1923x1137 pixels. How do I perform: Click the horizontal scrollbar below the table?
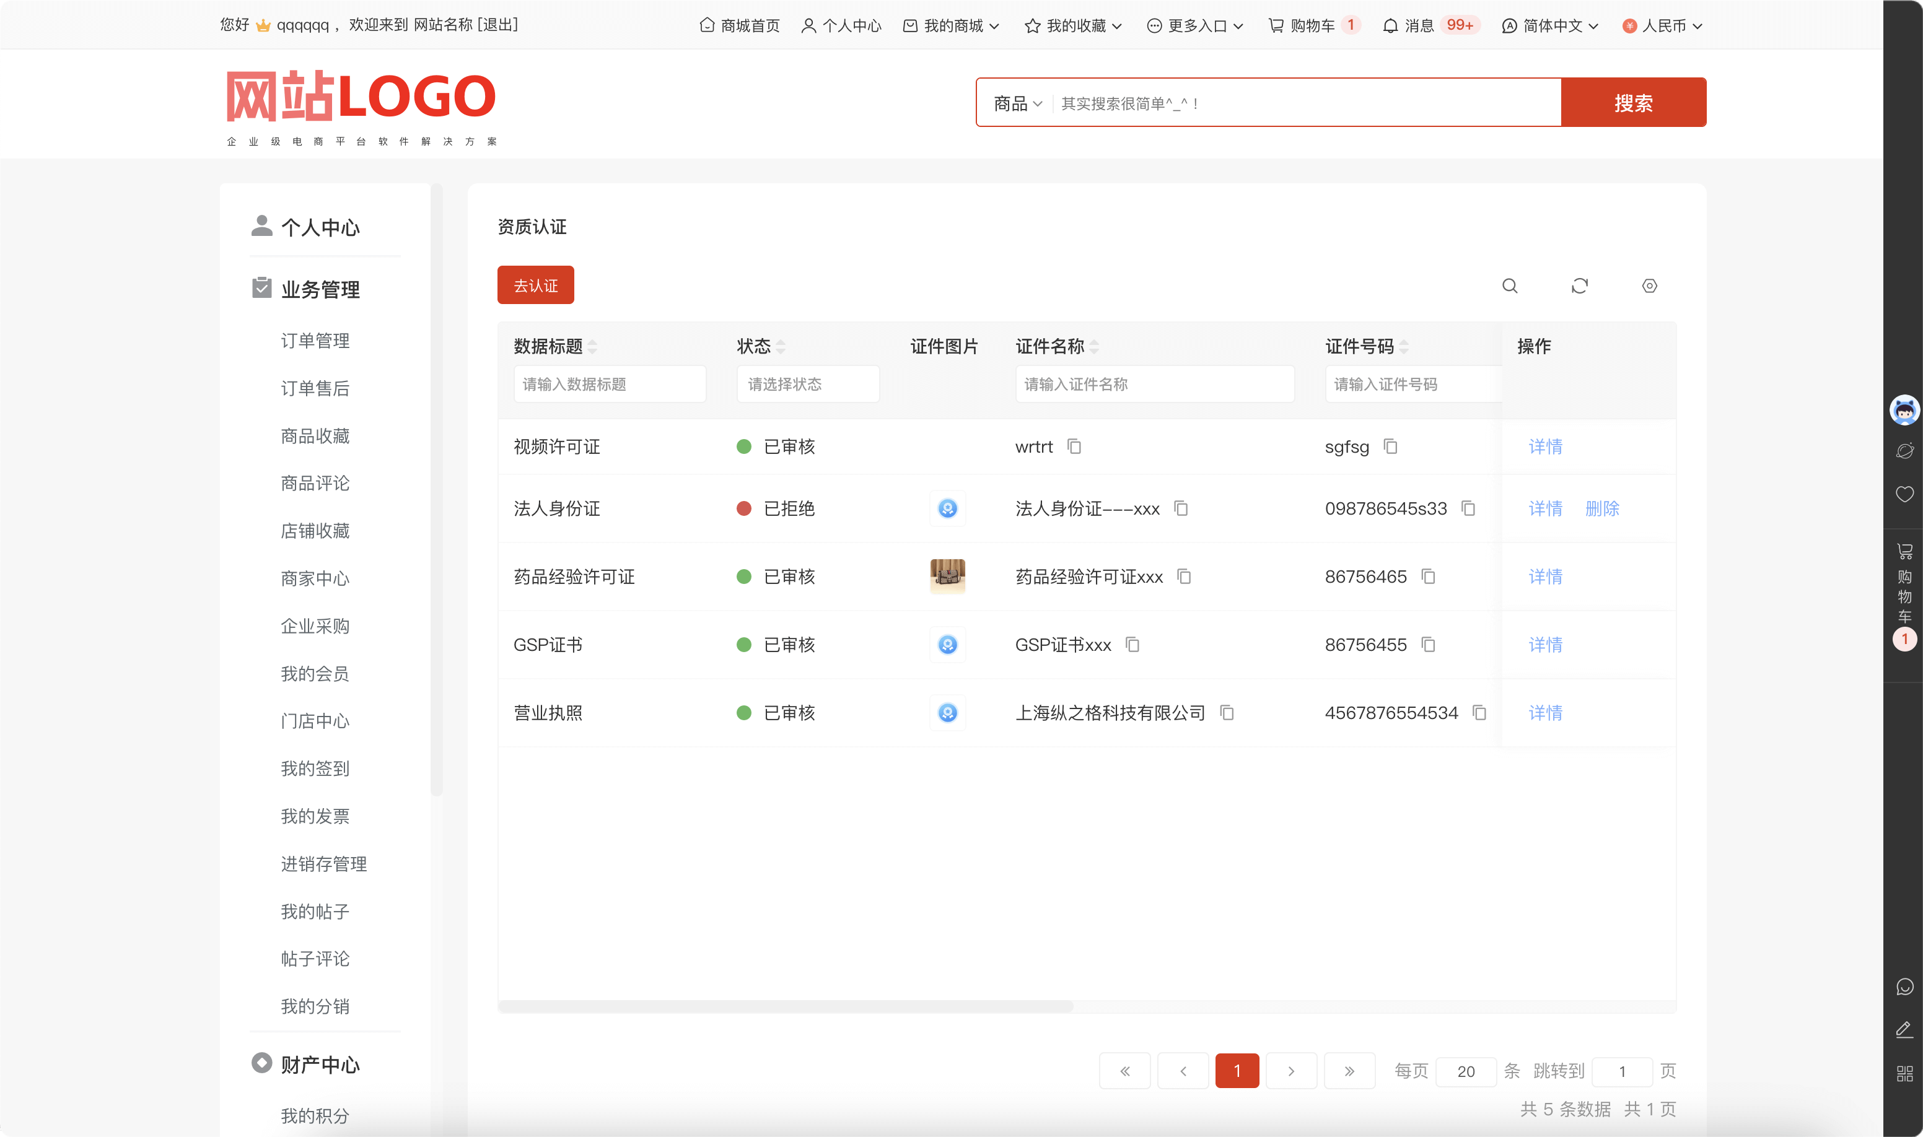785,1006
